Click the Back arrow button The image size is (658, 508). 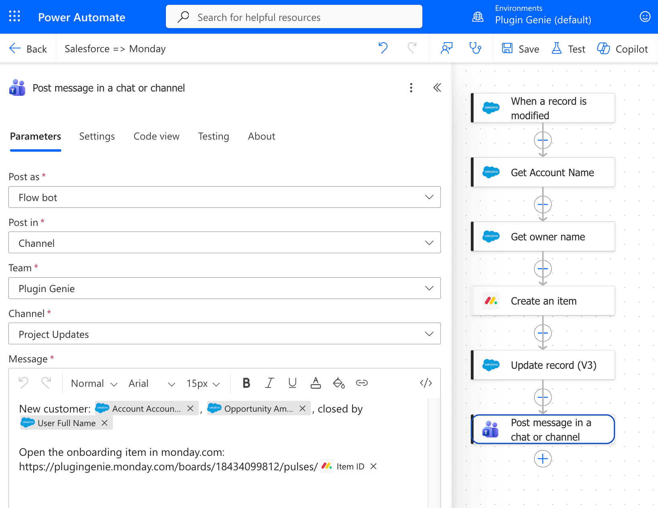tap(28, 49)
